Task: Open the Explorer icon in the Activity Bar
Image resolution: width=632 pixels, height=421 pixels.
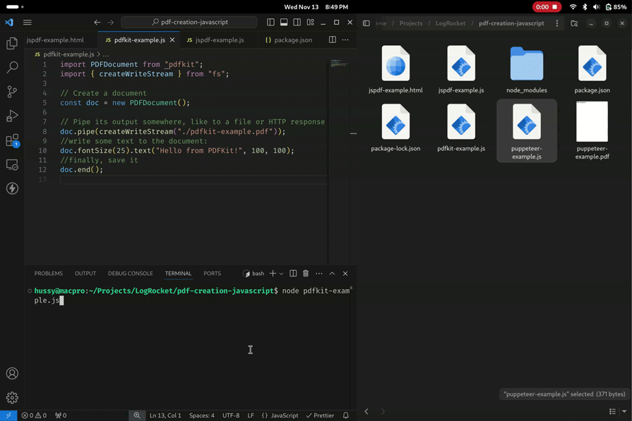Action: pyautogui.click(x=11, y=43)
